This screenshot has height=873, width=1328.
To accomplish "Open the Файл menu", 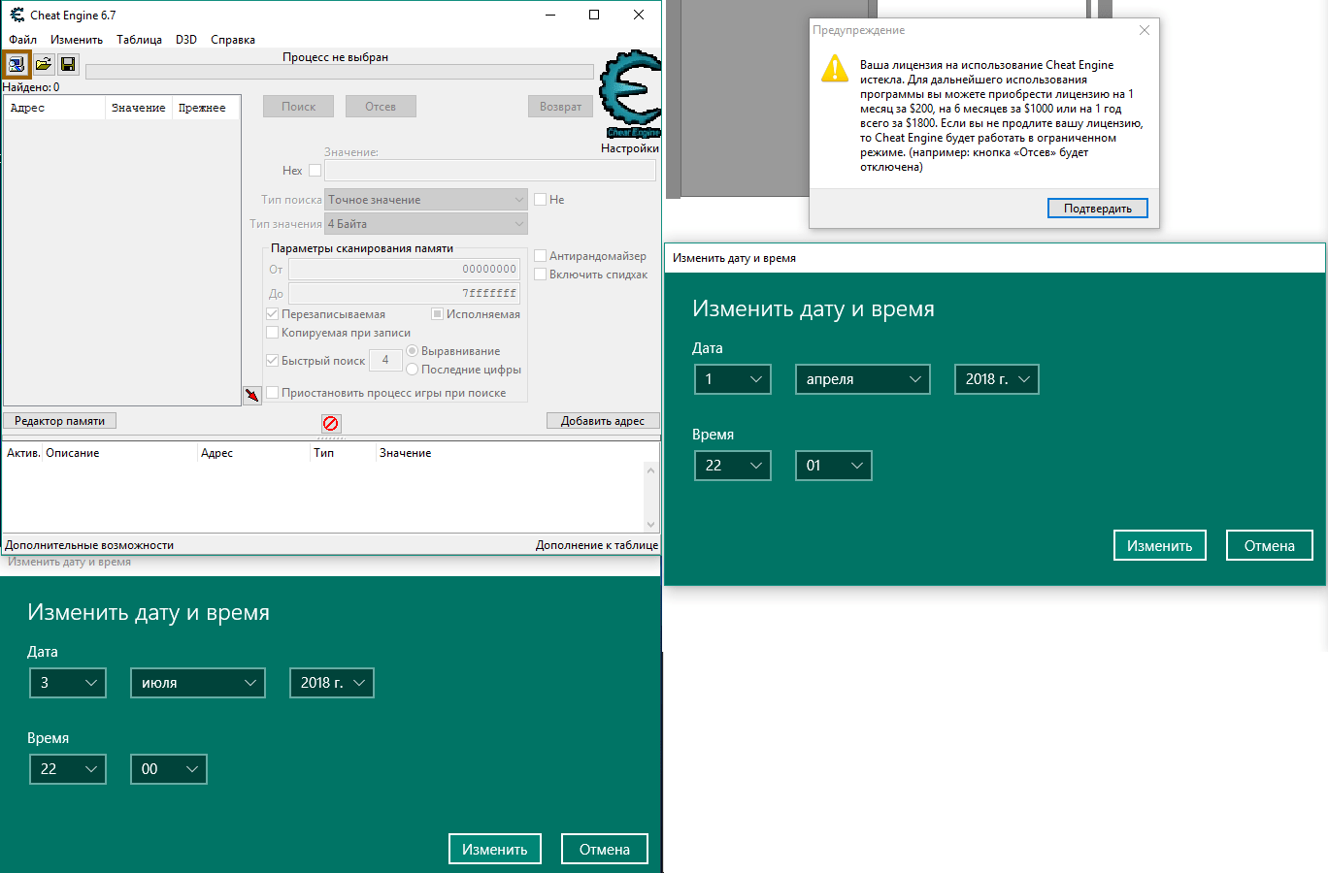I will 23,40.
